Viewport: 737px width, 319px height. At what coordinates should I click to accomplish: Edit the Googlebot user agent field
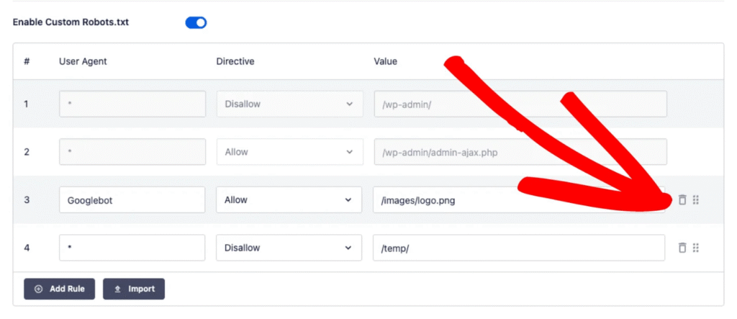click(x=132, y=200)
